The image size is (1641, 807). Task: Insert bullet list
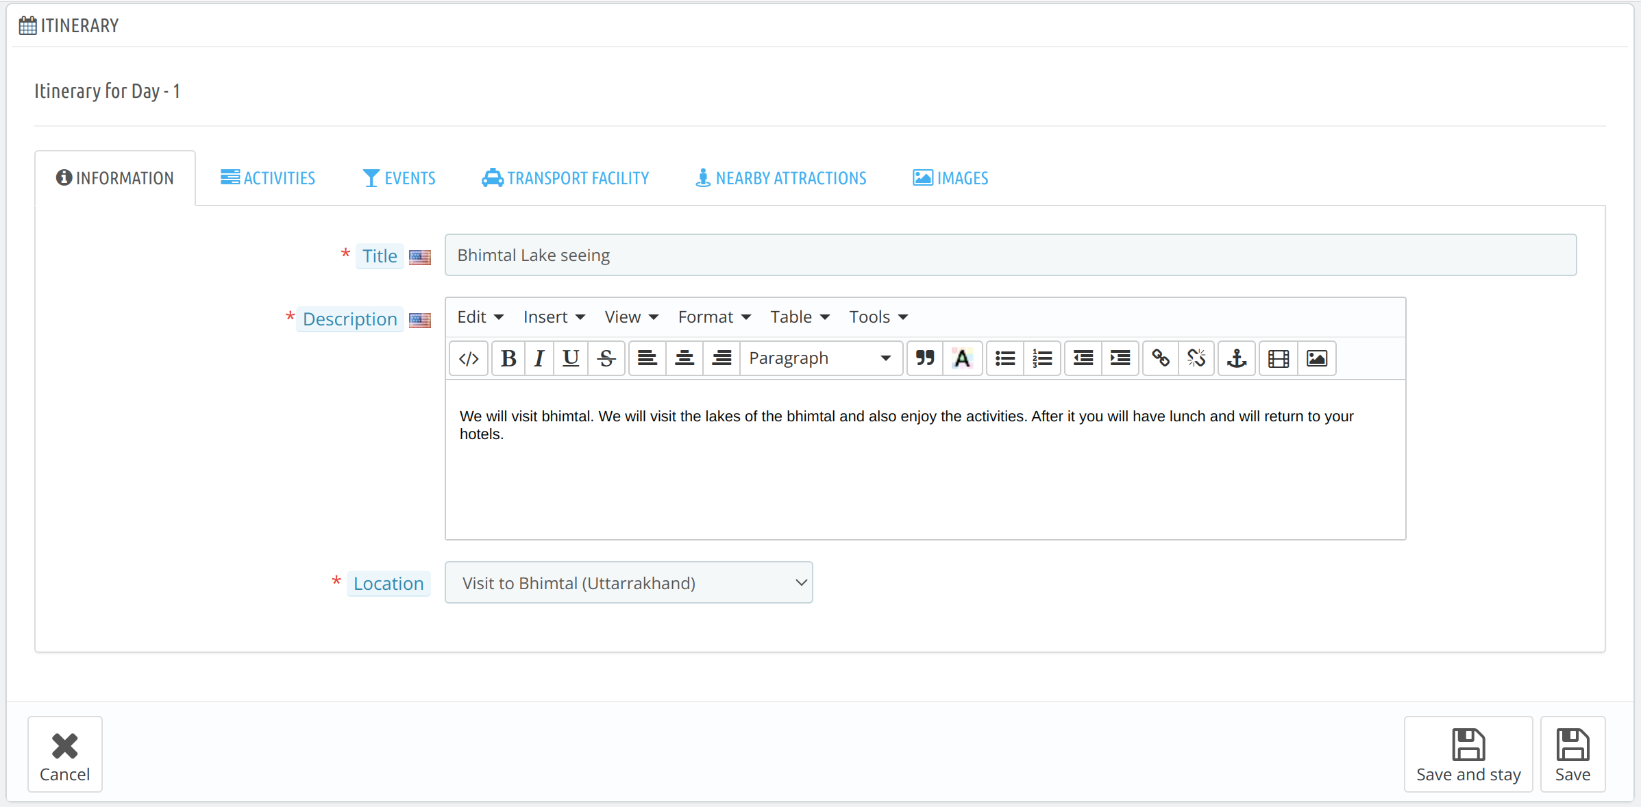1005,358
